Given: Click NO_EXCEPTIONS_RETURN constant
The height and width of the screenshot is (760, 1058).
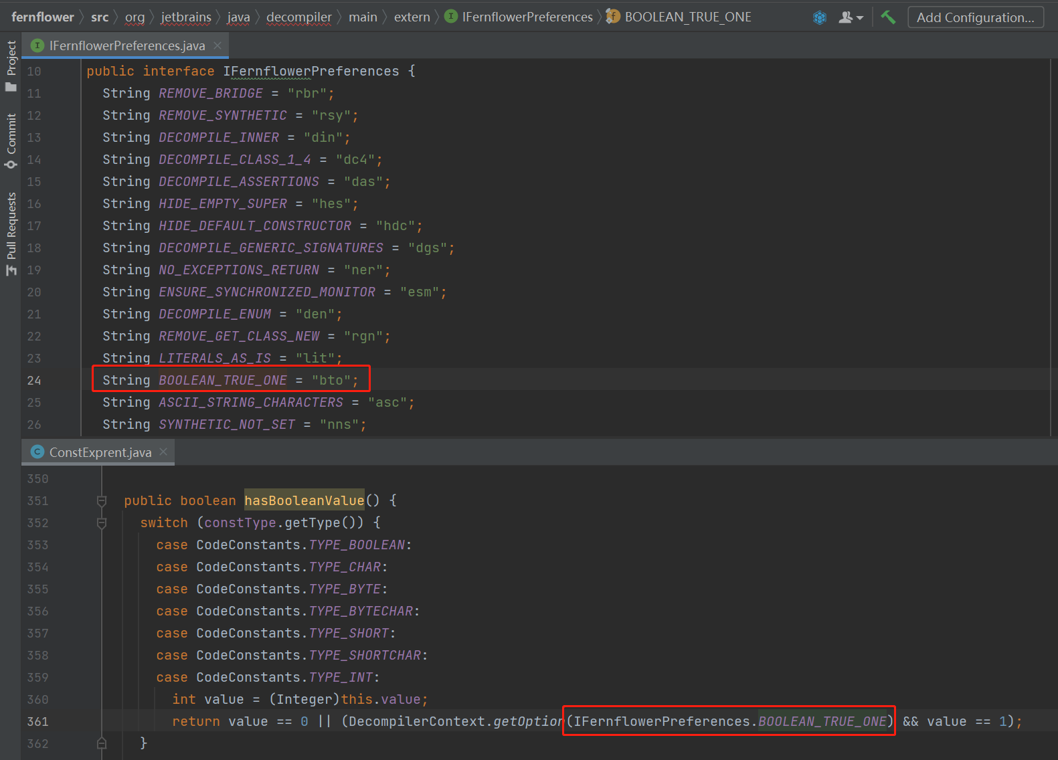Looking at the screenshot, I should point(239,270).
